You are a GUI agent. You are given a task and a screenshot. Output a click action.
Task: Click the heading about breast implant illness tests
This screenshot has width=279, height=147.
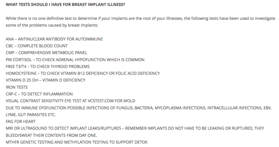(x=65, y=5)
